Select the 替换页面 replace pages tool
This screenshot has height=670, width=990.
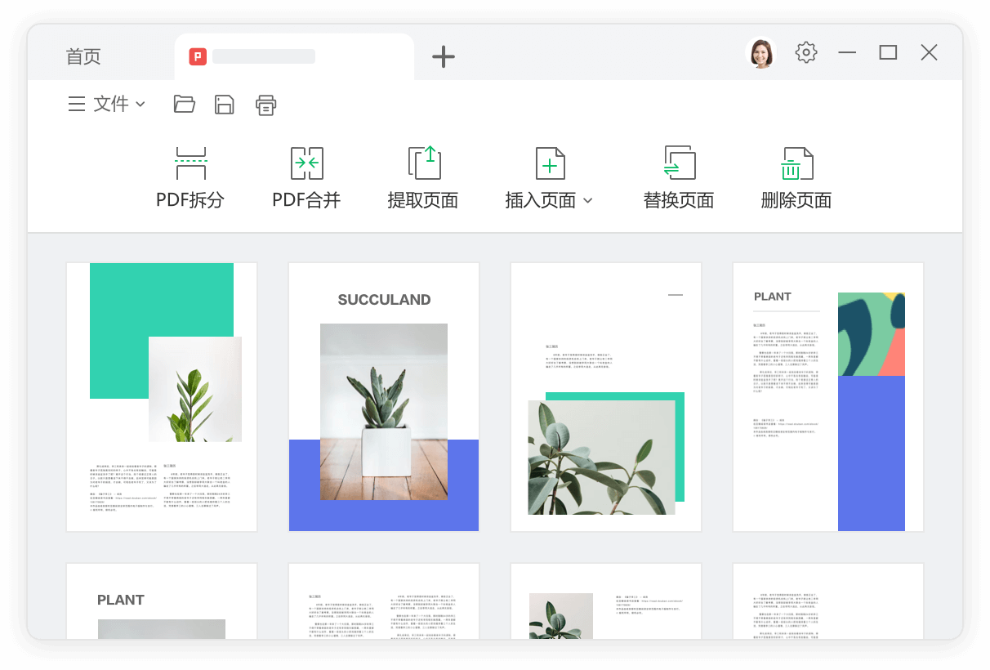[678, 176]
